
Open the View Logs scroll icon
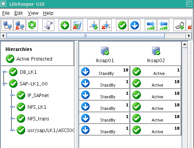click(x=48, y=25)
